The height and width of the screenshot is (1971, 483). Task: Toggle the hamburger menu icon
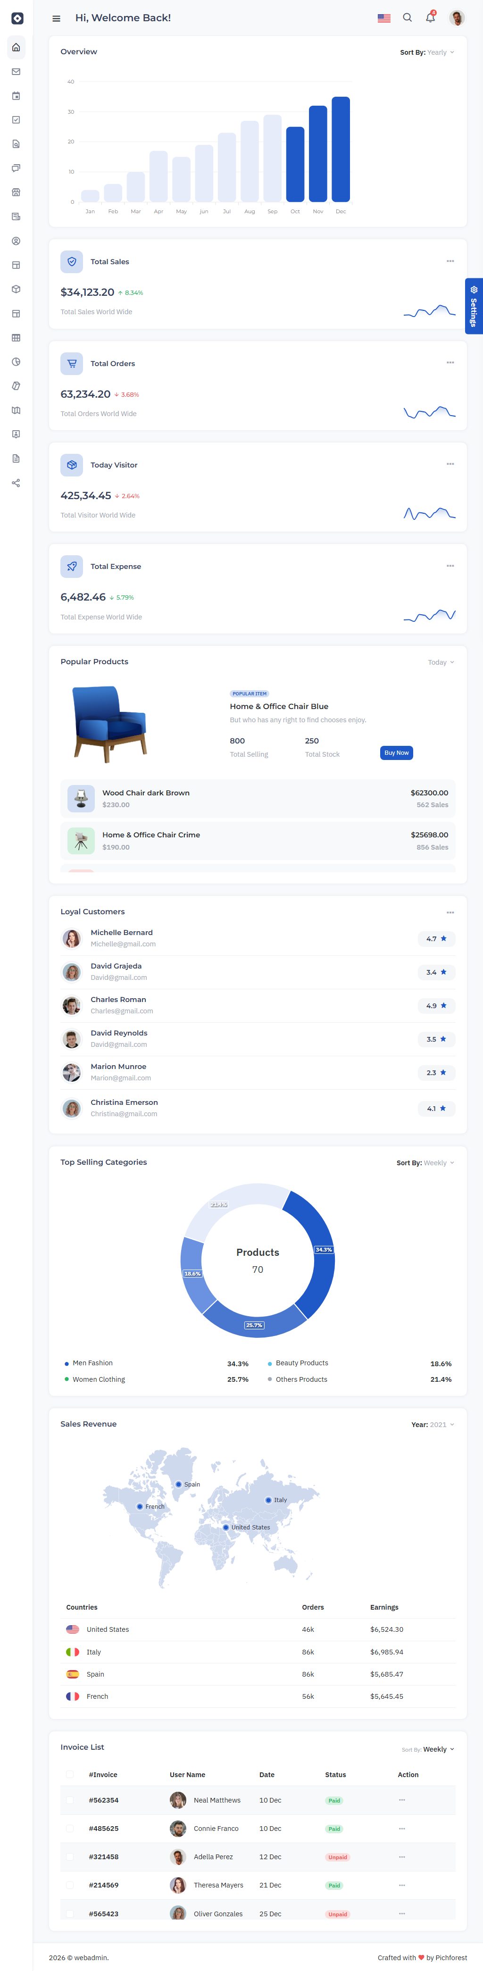[x=56, y=18]
